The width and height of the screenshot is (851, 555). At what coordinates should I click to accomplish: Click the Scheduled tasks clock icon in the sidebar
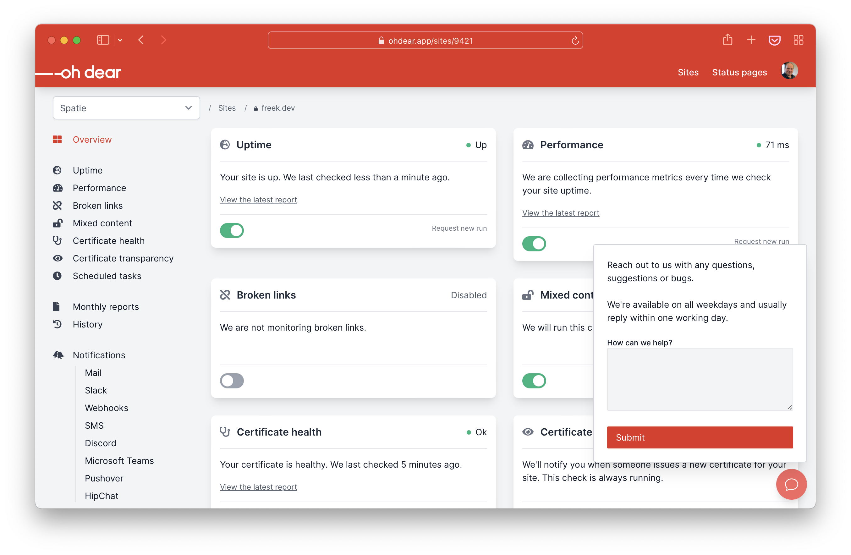point(57,275)
